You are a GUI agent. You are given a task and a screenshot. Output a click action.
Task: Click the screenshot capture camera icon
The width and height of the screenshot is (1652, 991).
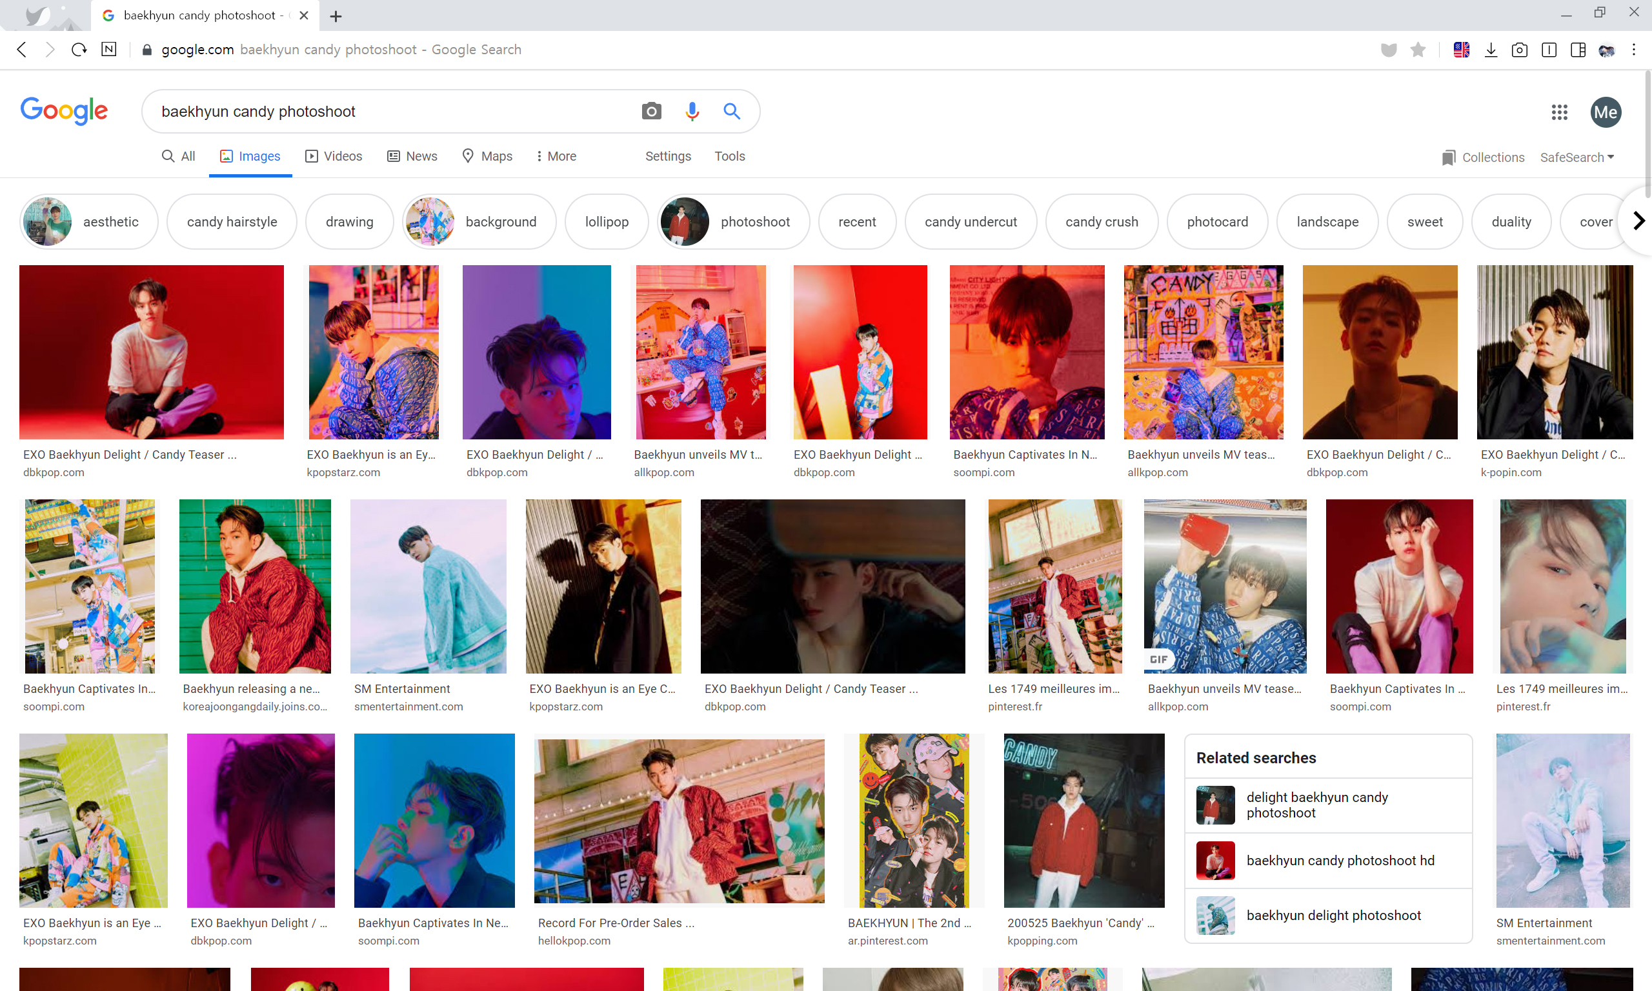[x=1519, y=50]
